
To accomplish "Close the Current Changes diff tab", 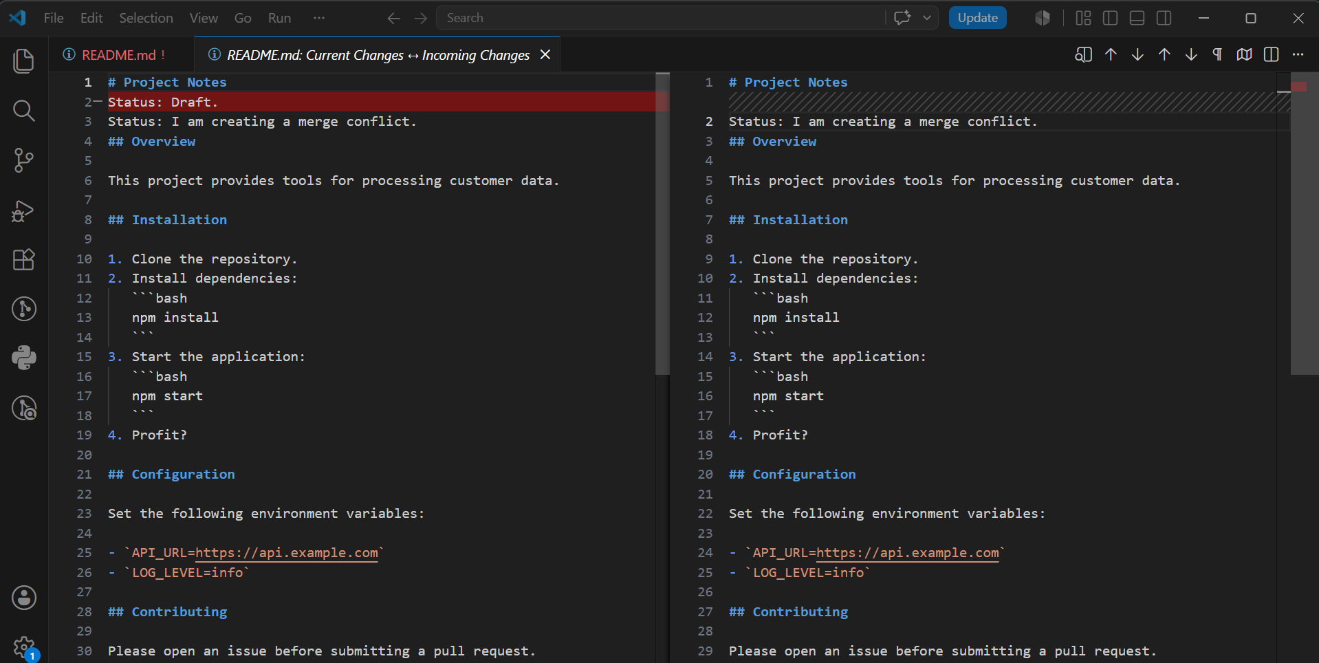I will 545,54.
